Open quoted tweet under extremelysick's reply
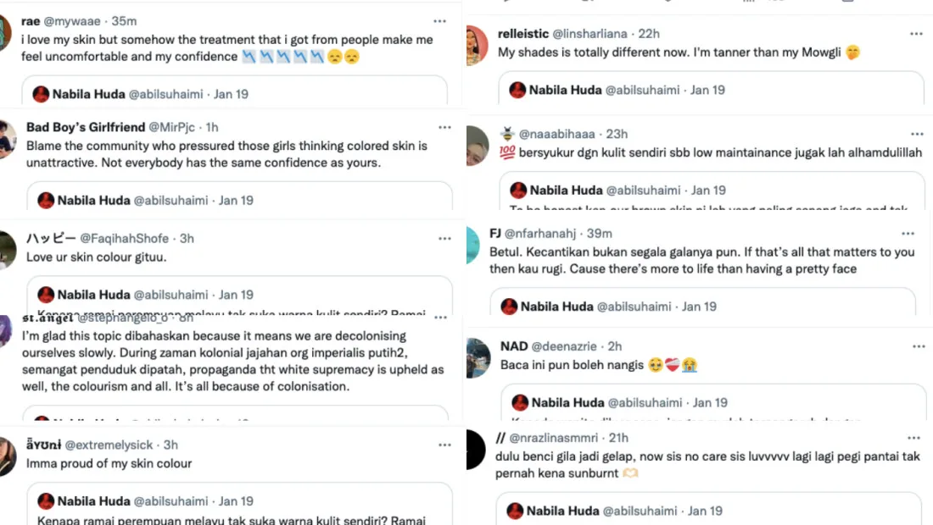The height and width of the screenshot is (525, 933). click(x=238, y=506)
